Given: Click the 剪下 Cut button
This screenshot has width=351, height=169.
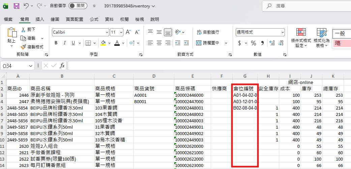Looking at the screenshot, I should [28, 30].
